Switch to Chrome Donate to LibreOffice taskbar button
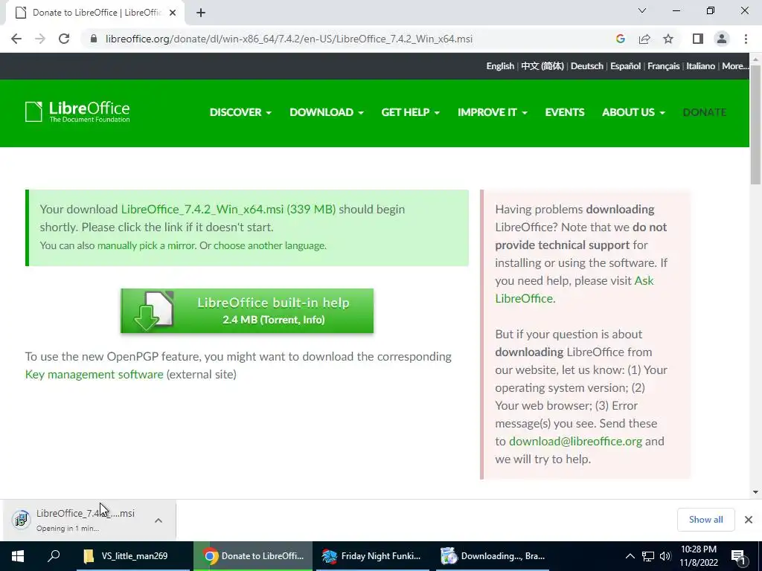This screenshot has width=762, height=571. 253,556
